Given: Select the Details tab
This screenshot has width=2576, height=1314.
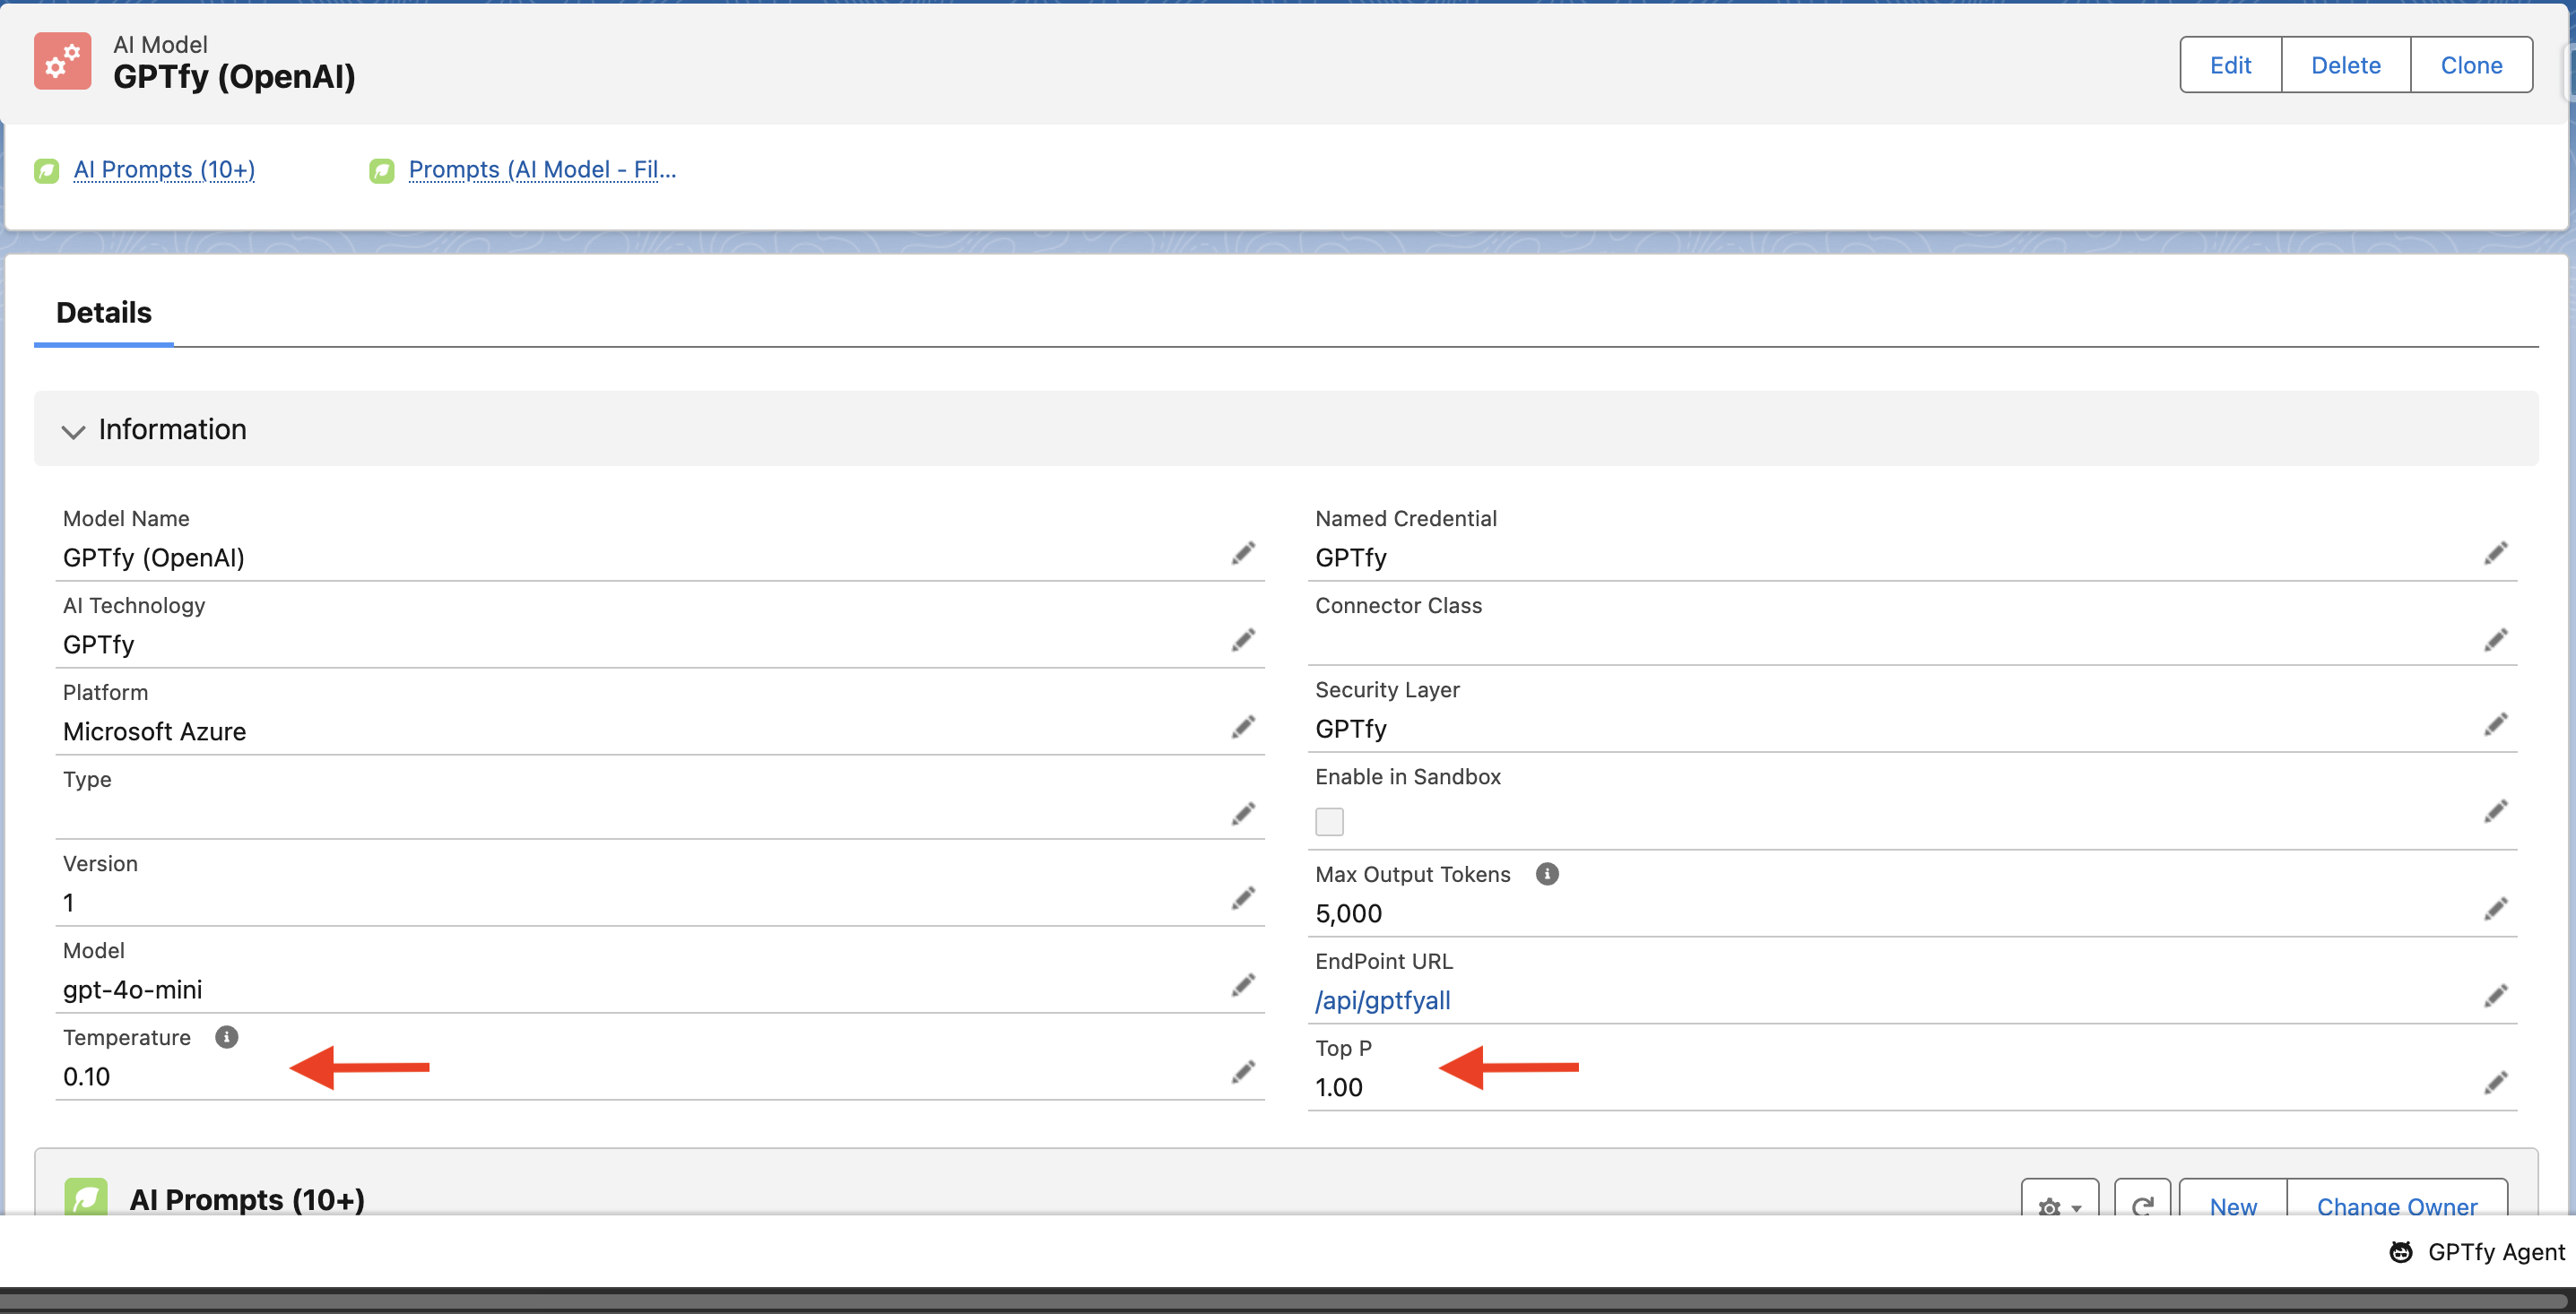Looking at the screenshot, I should [104, 313].
